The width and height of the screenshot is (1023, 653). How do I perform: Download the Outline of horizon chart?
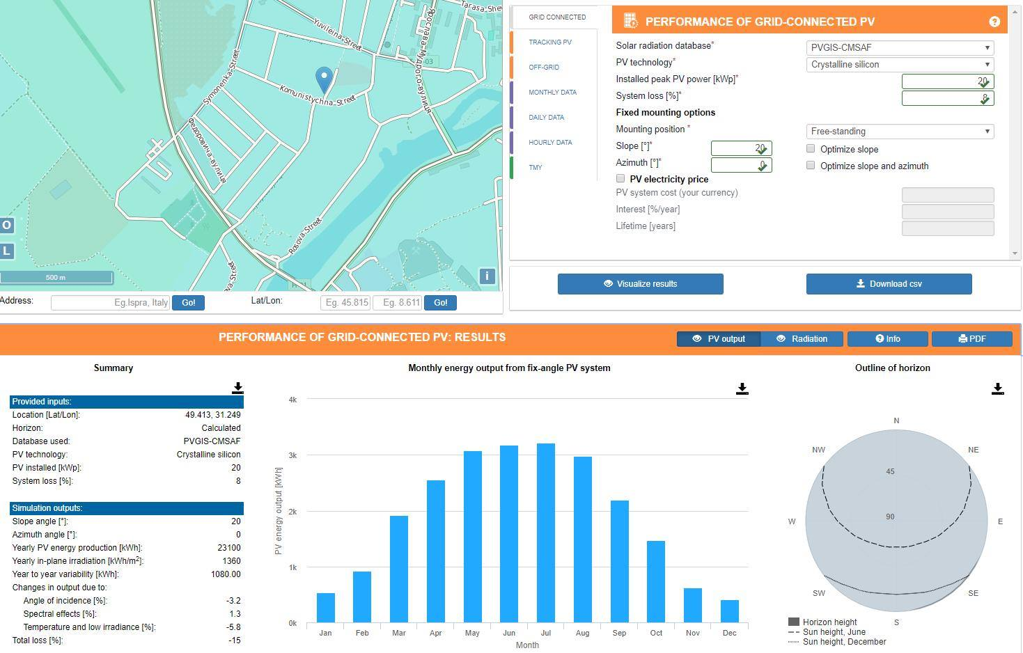997,388
